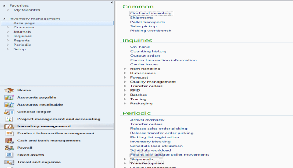
Task: Click the Setup tree label
Action: point(19,49)
